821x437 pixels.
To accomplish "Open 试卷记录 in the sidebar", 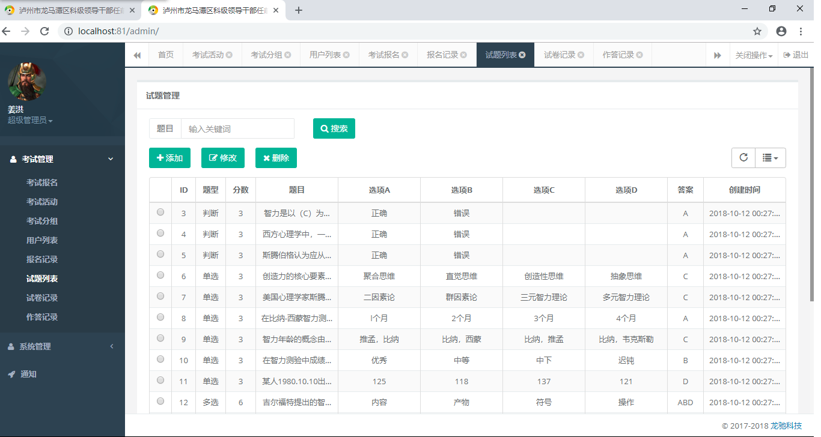I will tap(42, 298).
